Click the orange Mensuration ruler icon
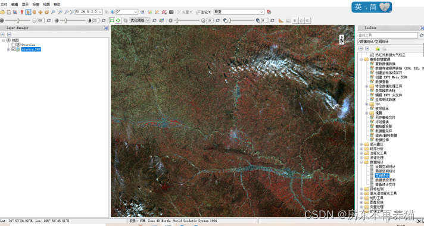 click(281, 21)
